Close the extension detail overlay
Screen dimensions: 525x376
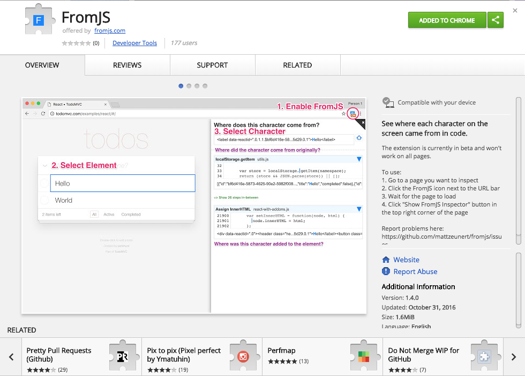(x=515, y=10)
